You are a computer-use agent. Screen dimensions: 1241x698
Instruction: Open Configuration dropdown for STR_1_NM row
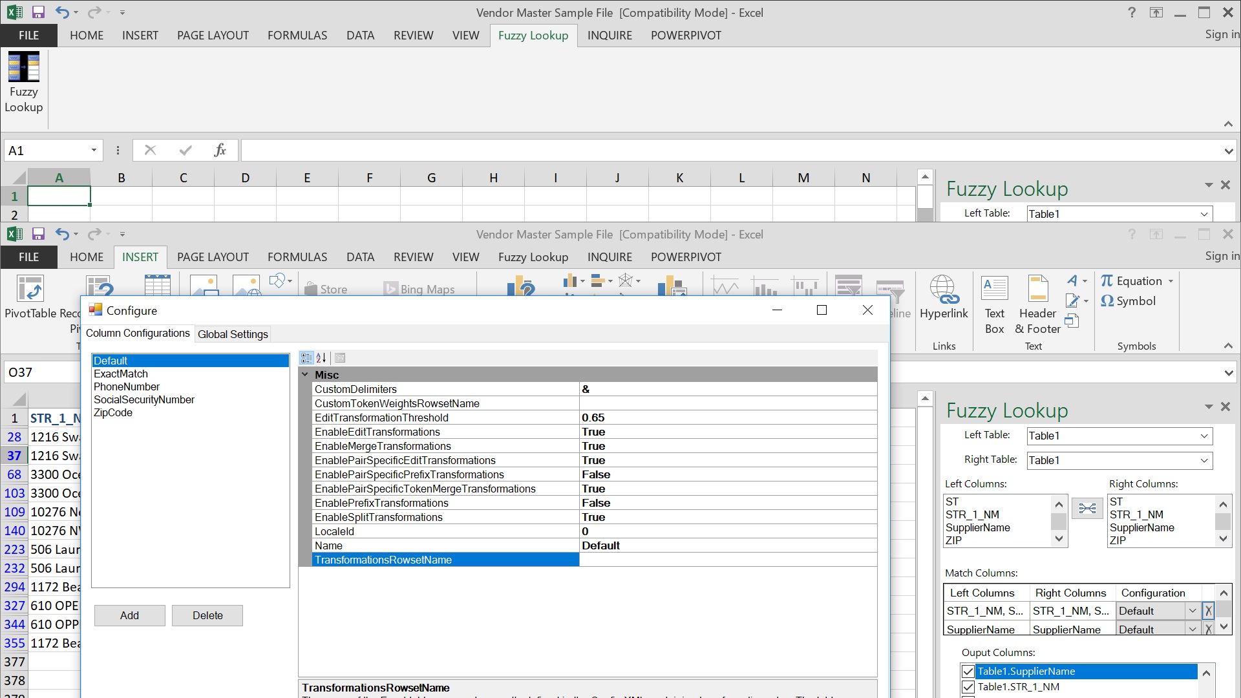1193,611
